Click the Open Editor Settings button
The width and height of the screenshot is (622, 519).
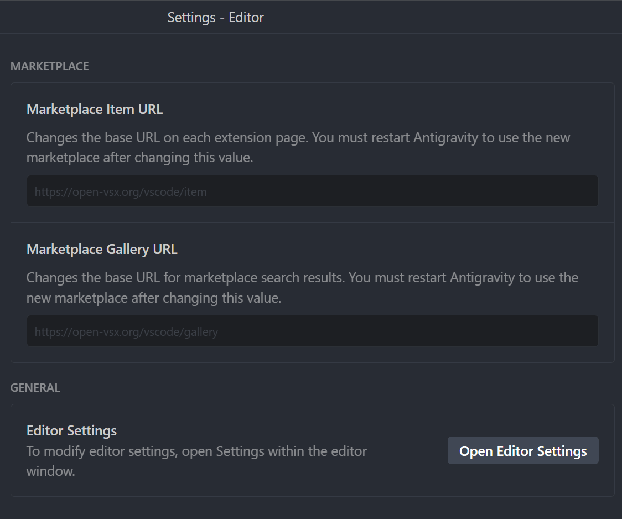(522, 450)
